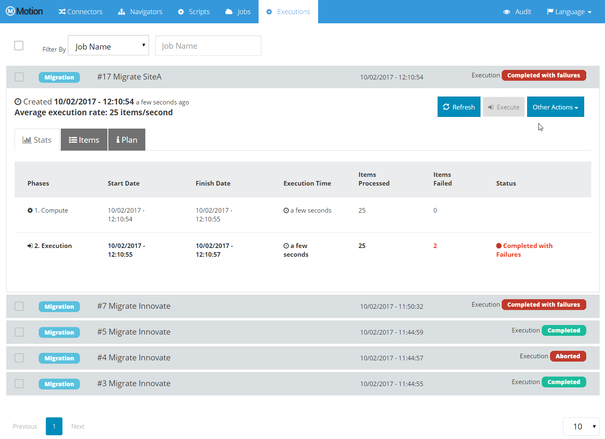Click the Aborted badge for #4
This screenshot has height=439, width=605.
(x=568, y=356)
